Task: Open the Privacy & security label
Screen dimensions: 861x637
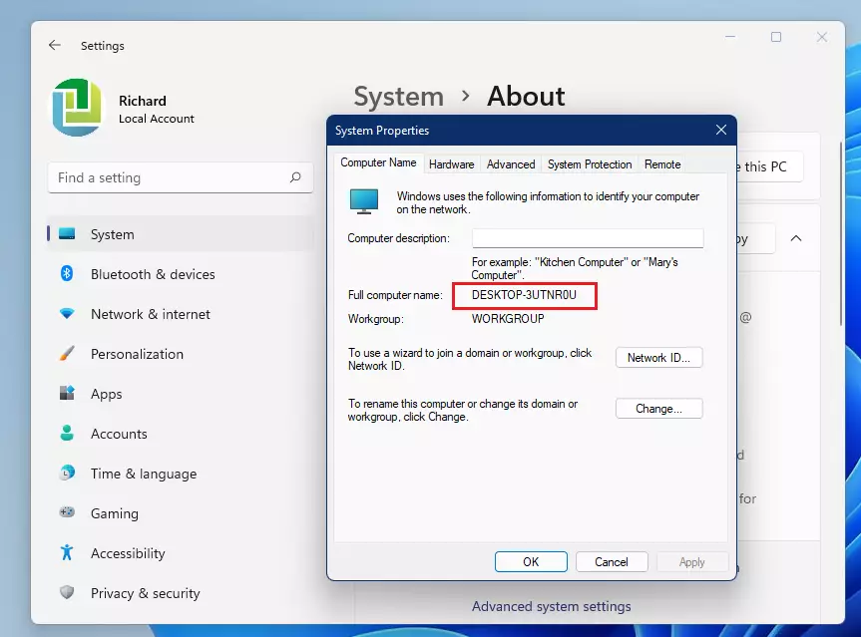Action: tap(146, 593)
